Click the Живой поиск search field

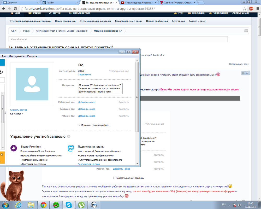click(x=118, y=39)
